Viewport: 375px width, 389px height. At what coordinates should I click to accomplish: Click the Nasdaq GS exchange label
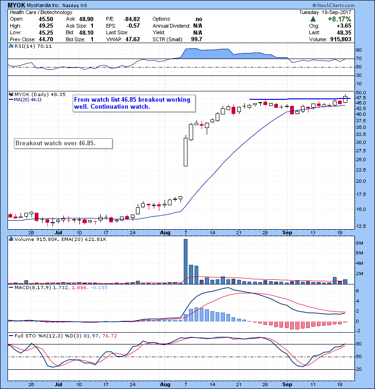click(x=75, y=6)
